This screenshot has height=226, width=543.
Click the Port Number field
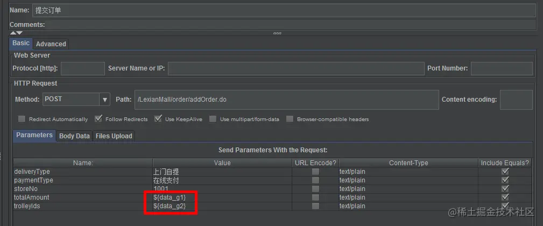502,68
